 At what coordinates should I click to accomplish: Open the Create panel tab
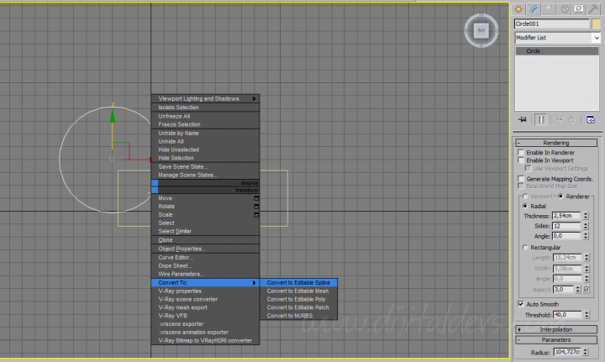[x=519, y=8]
